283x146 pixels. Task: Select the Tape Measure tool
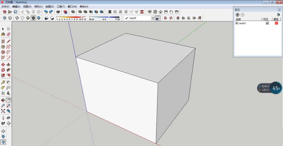click(x=3, y=82)
